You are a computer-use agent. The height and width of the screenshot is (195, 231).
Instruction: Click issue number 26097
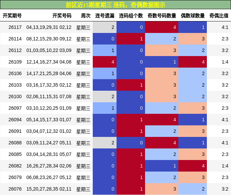coord(15,108)
